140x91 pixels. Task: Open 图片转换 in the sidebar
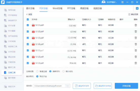[x=10, y=78]
